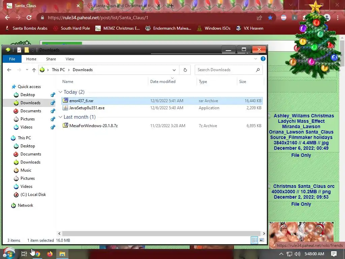This screenshot has width=345, height=259.
Task: Open Endermanch Malware bookmark
Action: pyautogui.click(x=168, y=28)
